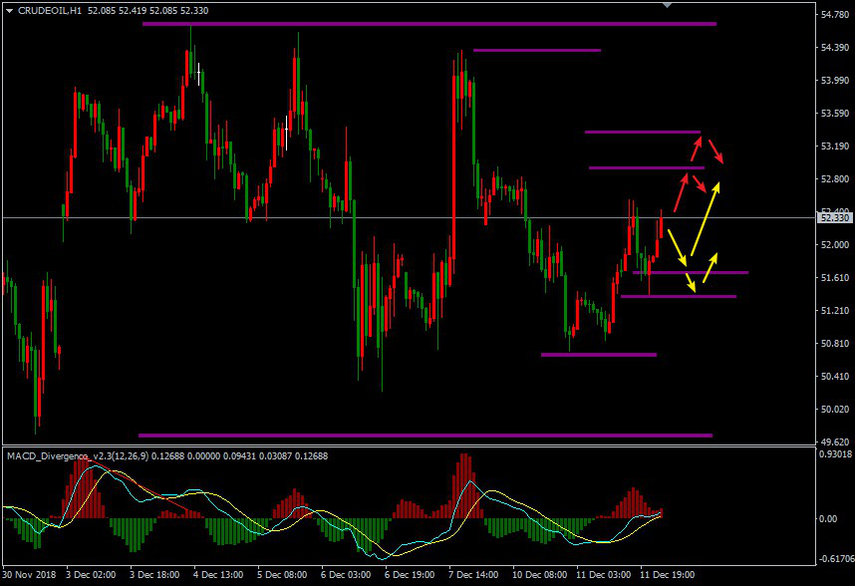Select the bottom purple support line near 49.620
Image resolution: width=855 pixels, height=586 pixels.
pyautogui.click(x=426, y=435)
